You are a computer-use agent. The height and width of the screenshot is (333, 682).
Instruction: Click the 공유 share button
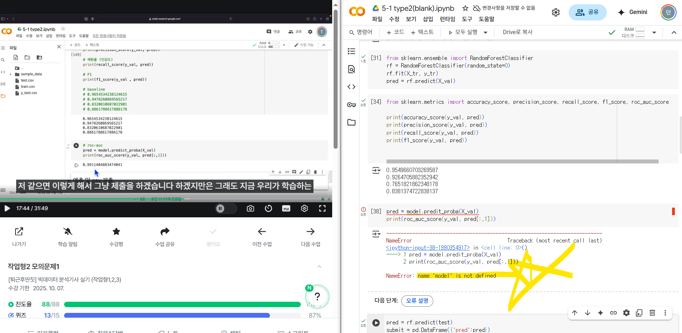pyautogui.click(x=587, y=12)
